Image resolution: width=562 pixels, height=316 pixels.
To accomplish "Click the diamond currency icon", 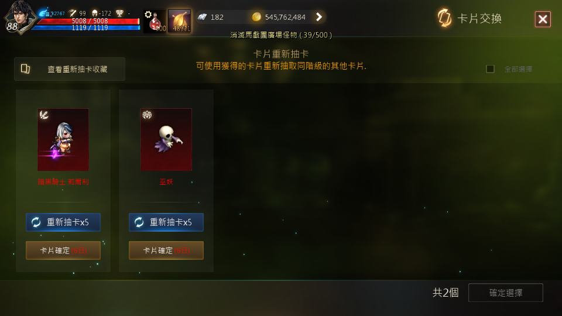I will tap(202, 17).
